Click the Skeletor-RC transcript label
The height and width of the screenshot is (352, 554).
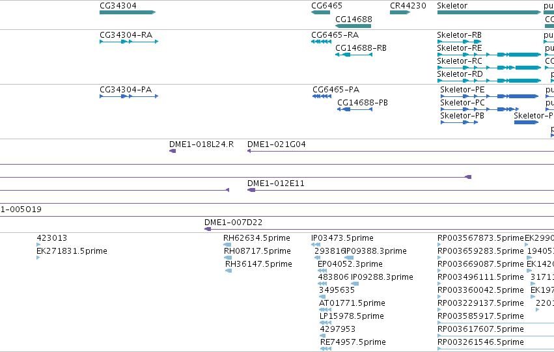click(x=460, y=61)
